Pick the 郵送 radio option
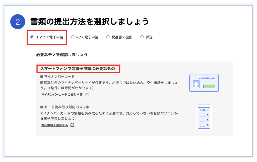This screenshot has width=257, height=162. point(142,37)
